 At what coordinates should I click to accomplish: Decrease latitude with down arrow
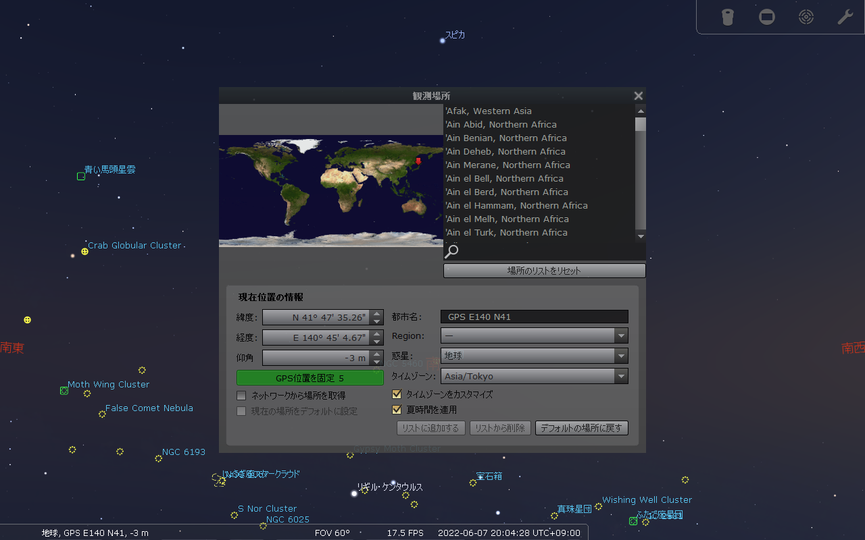pyautogui.click(x=377, y=321)
